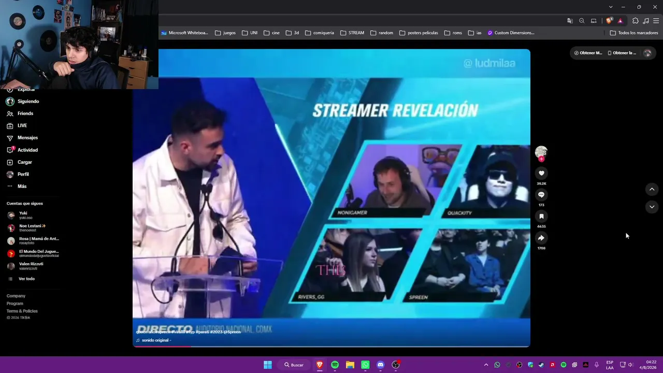The height and width of the screenshot is (373, 663).
Task: Open Actividad notifications in the sidebar
Action: [x=27, y=150]
